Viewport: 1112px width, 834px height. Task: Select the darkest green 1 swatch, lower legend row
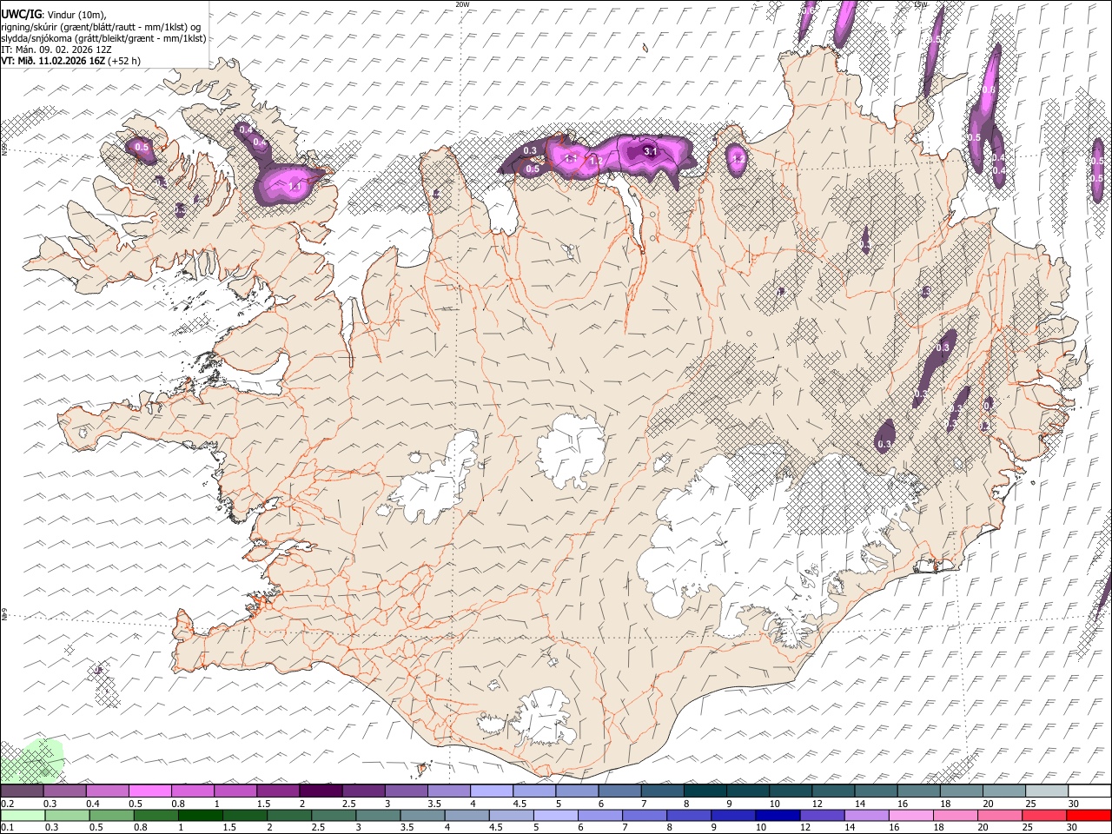tap(201, 815)
